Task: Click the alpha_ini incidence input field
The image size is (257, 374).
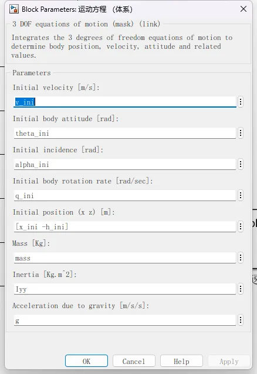Action: (125, 164)
